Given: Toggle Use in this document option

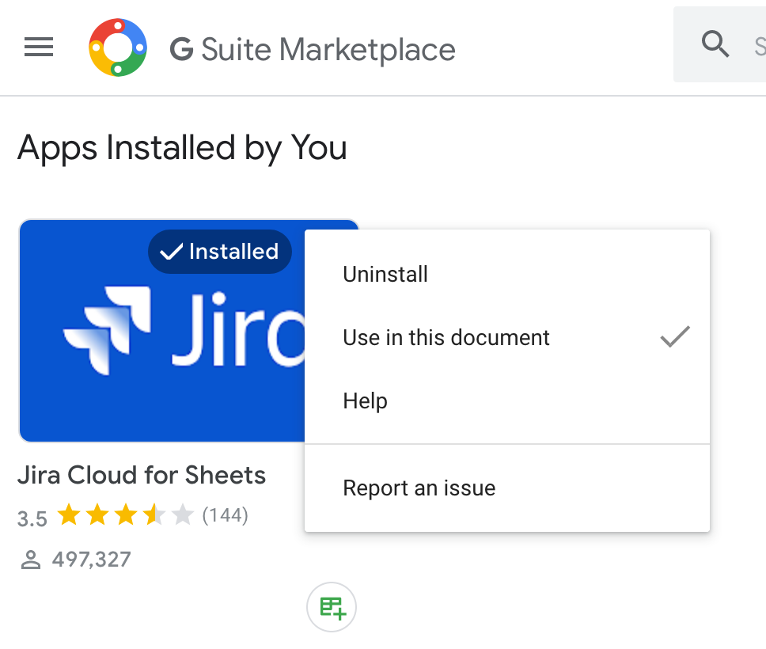Looking at the screenshot, I should 507,338.
